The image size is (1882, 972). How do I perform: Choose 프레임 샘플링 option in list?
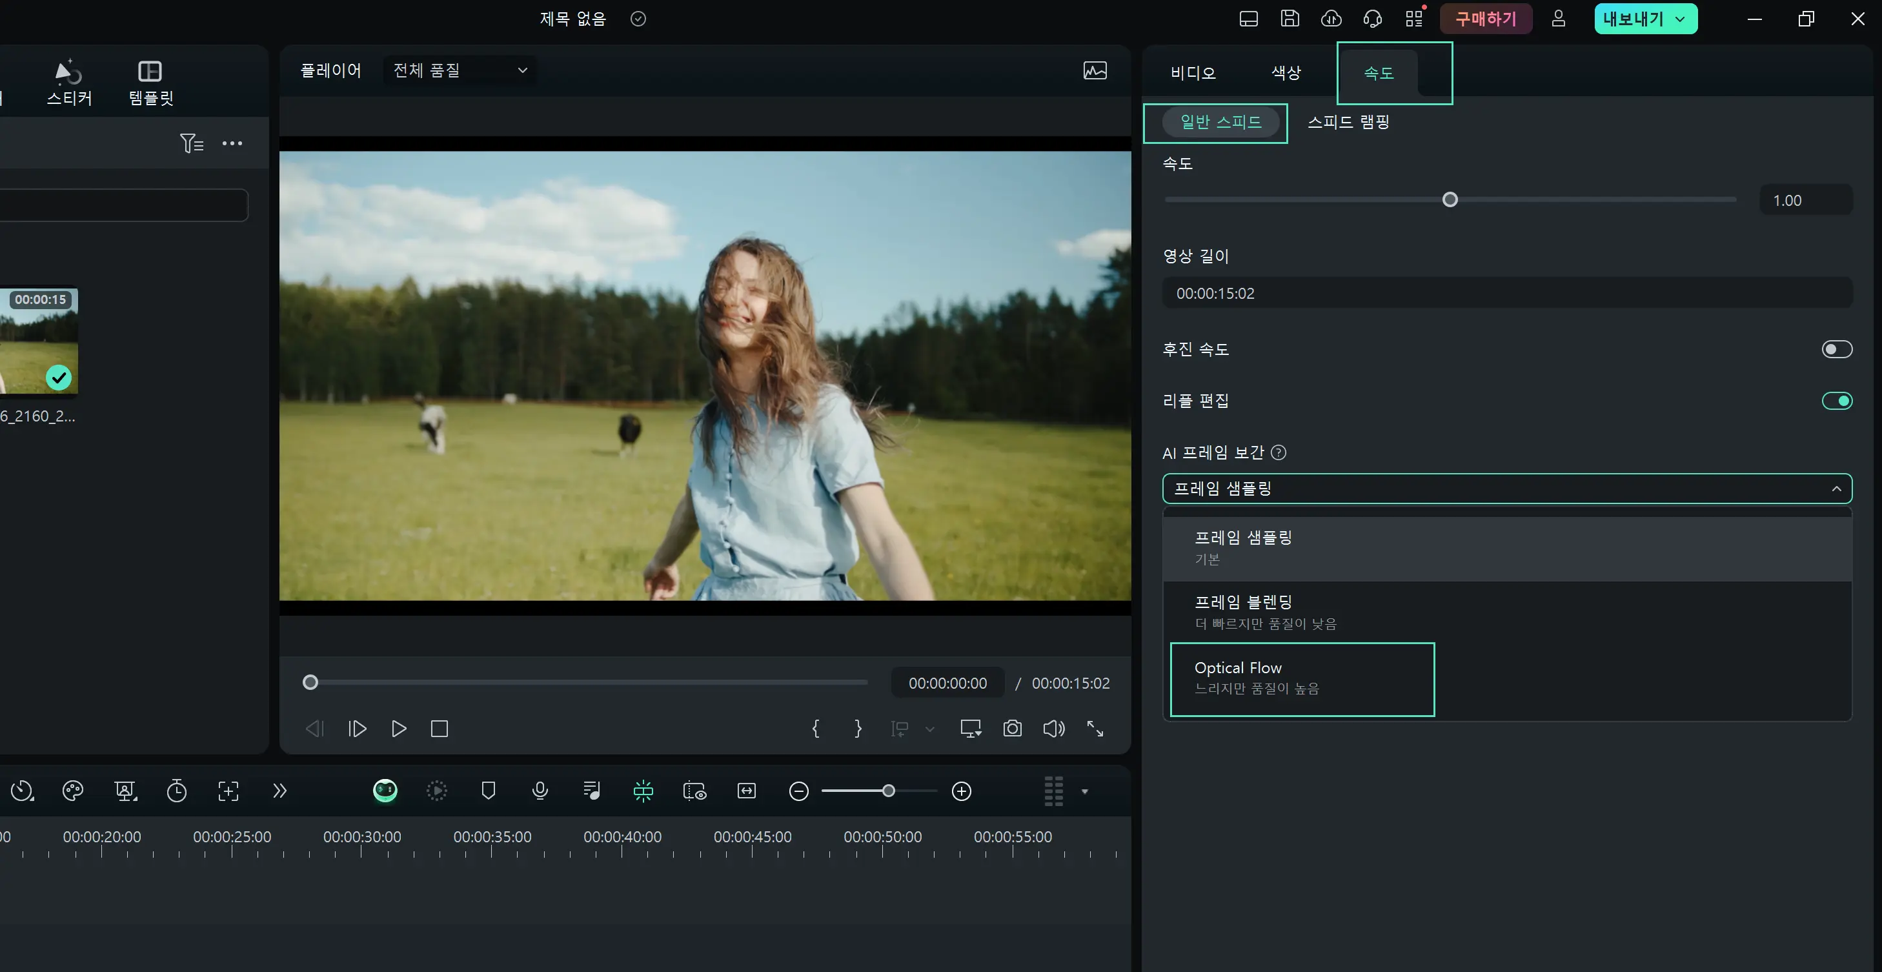(x=1507, y=548)
